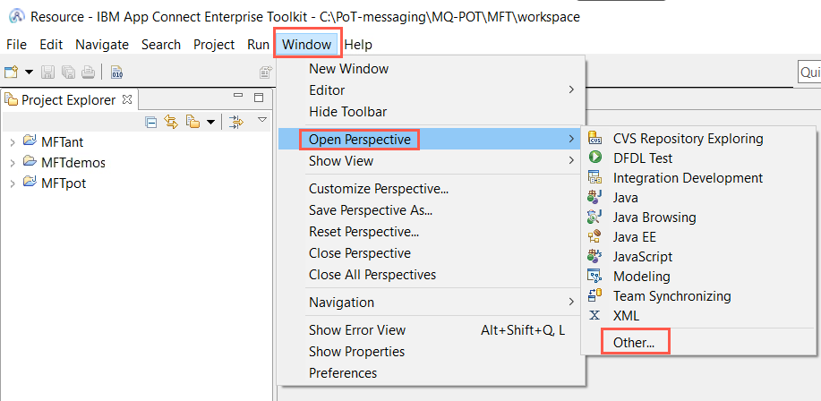Click Collapse All in Project Explorer
Screen dimensions: 821x401
pyautogui.click(x=150, y=123)
